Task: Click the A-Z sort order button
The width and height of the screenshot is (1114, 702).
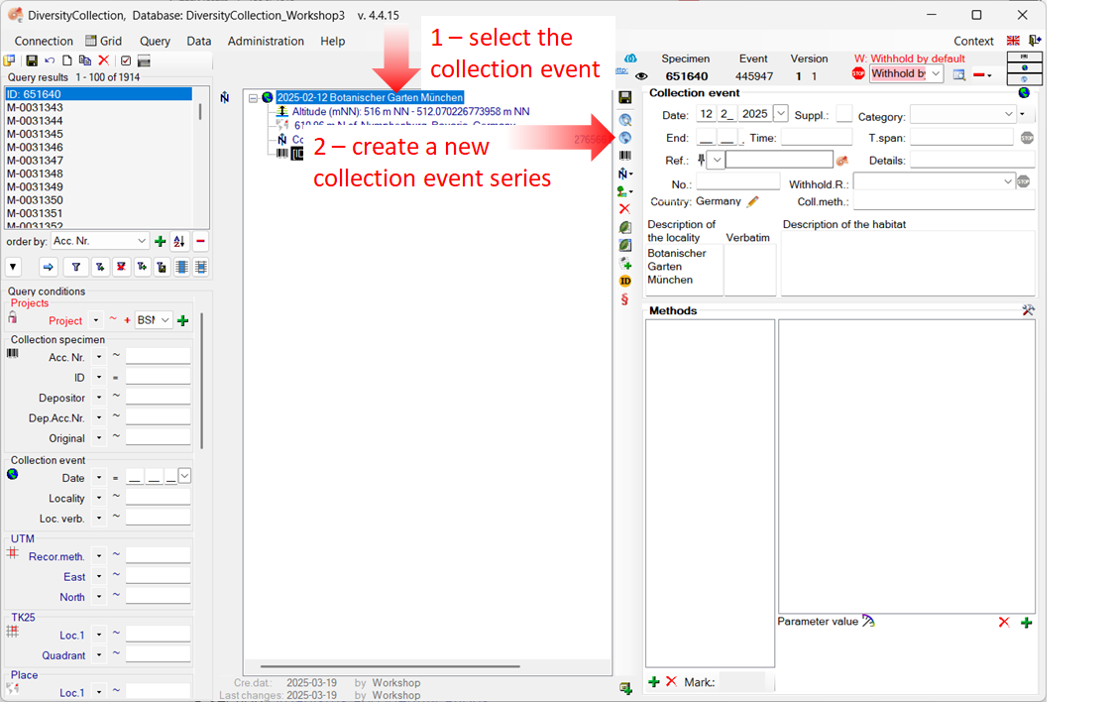Action: [x=179, y=241]
